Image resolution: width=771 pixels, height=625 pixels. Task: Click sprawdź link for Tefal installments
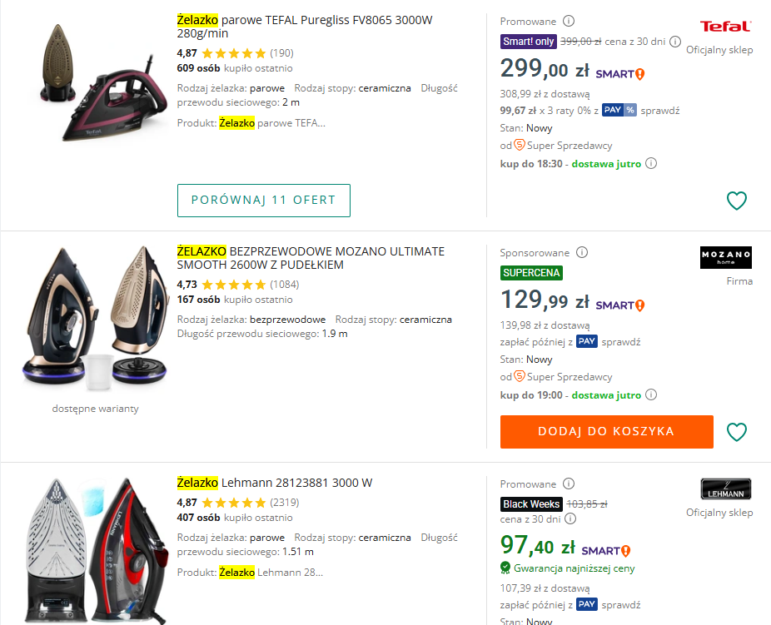pos(660,110)
